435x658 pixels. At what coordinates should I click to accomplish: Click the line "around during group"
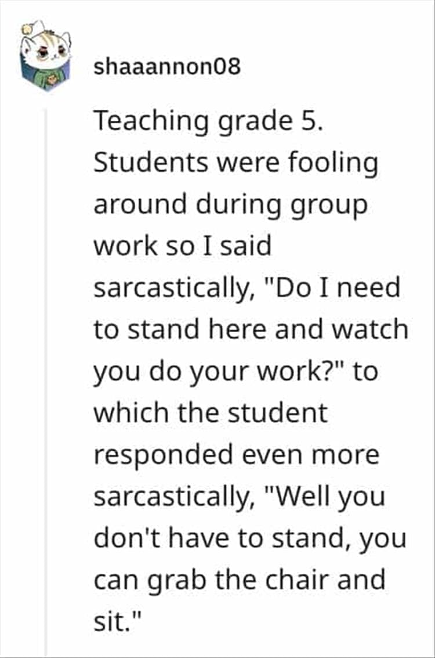click(x=230, y=205)
